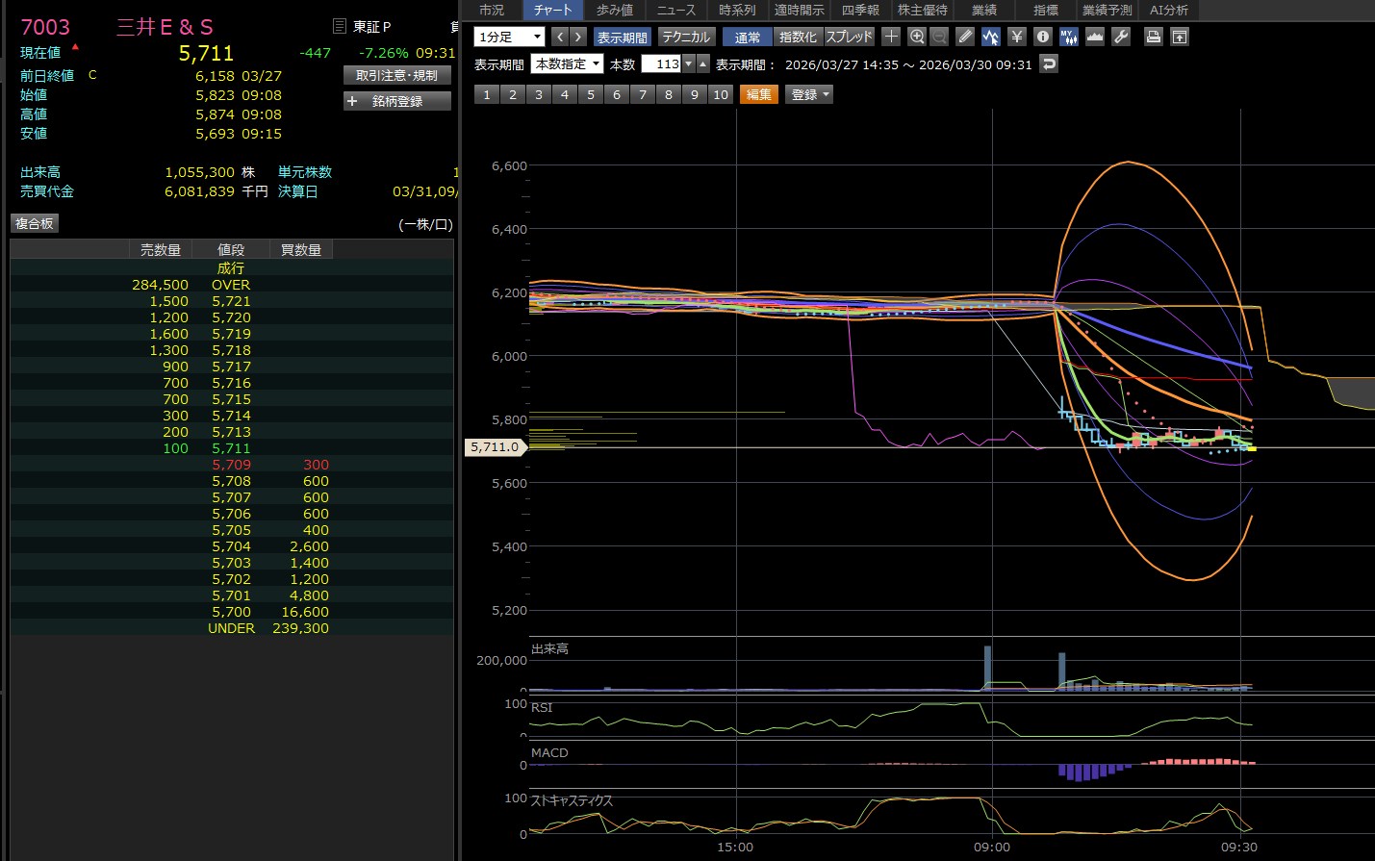
Task: Switch to the 歩み値 tab
Action: click(614, 10)
